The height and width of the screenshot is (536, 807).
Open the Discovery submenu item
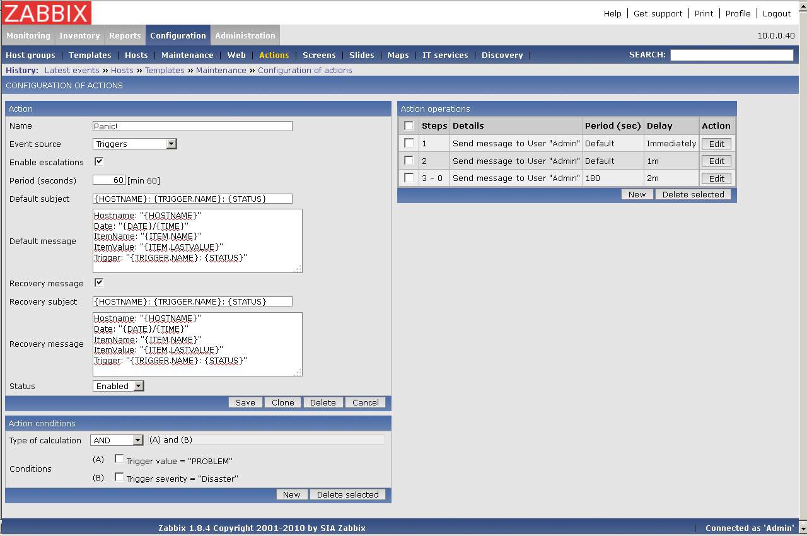[x=502, y=55]
